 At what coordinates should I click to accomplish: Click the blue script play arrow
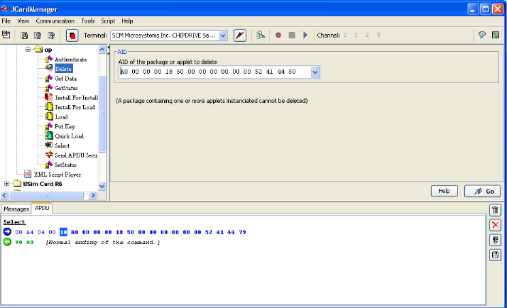click(x=305, y=35)
